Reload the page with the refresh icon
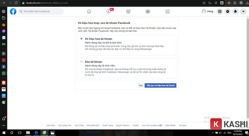The image size is (249, 136). (x=16, y=3)
